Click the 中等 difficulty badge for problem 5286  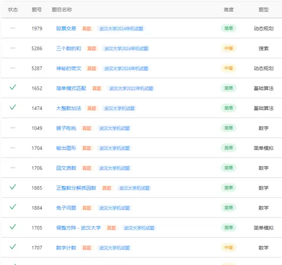[228, 48]
